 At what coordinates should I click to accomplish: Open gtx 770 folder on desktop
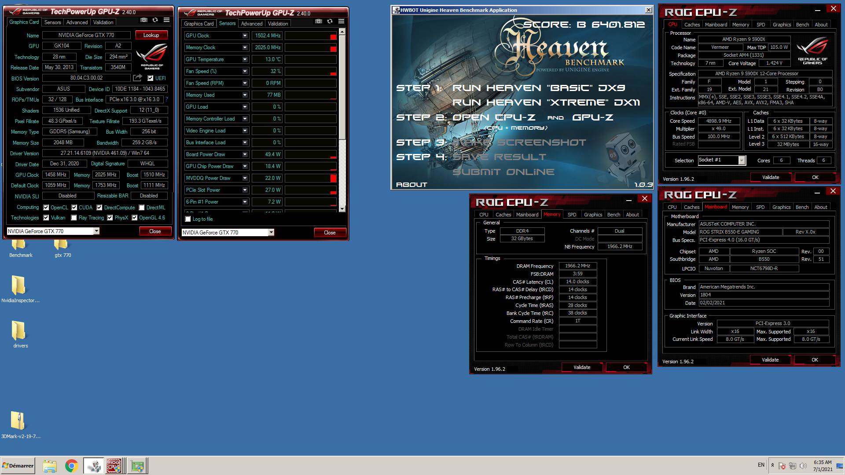(62, 248)
